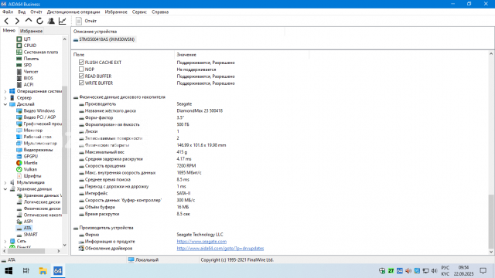Open Task View on the taskbar
The height and width of the screenshot is (278, 495).
26,271
